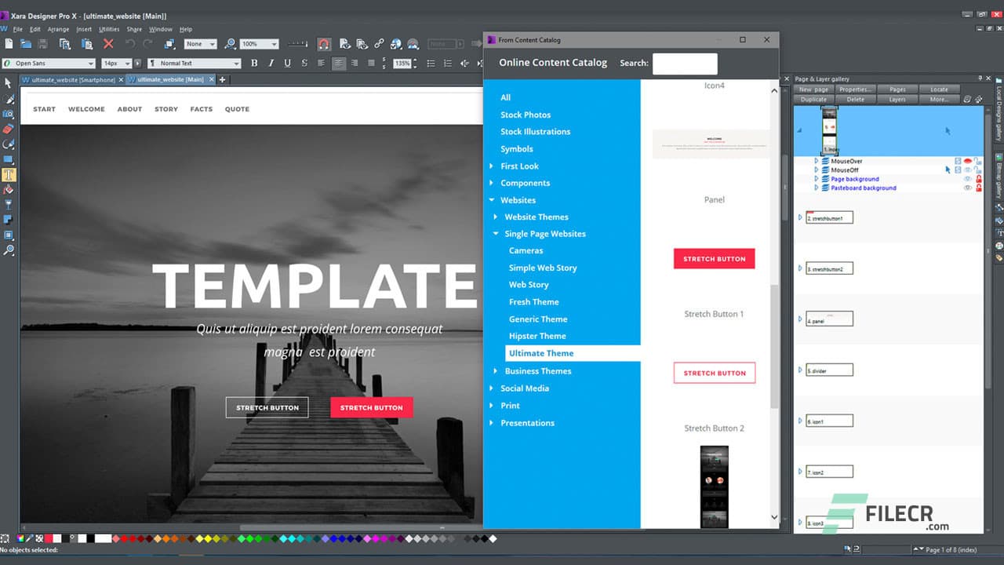The image size is (1004, 565).
Task: Select the Selector arrow tool
Action: [x=9, y=82]
